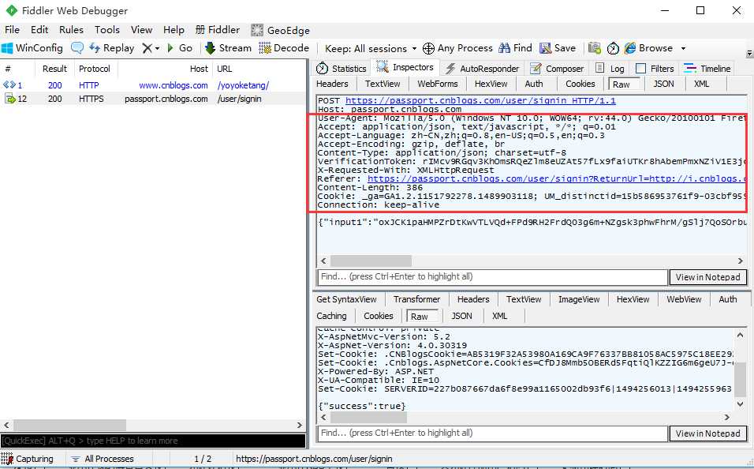Save sessions with the Save icon
This screenshot has height=469, width=754.
558,48
